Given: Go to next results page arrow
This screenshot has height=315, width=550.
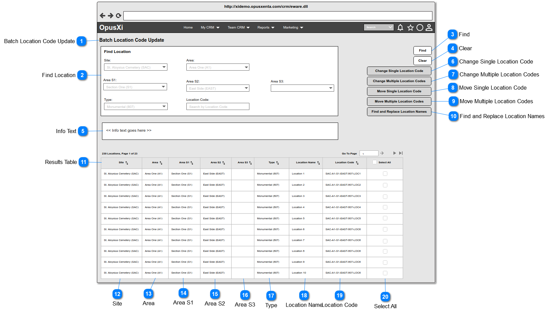Looking at the screenshot, I should coord(394,153).
